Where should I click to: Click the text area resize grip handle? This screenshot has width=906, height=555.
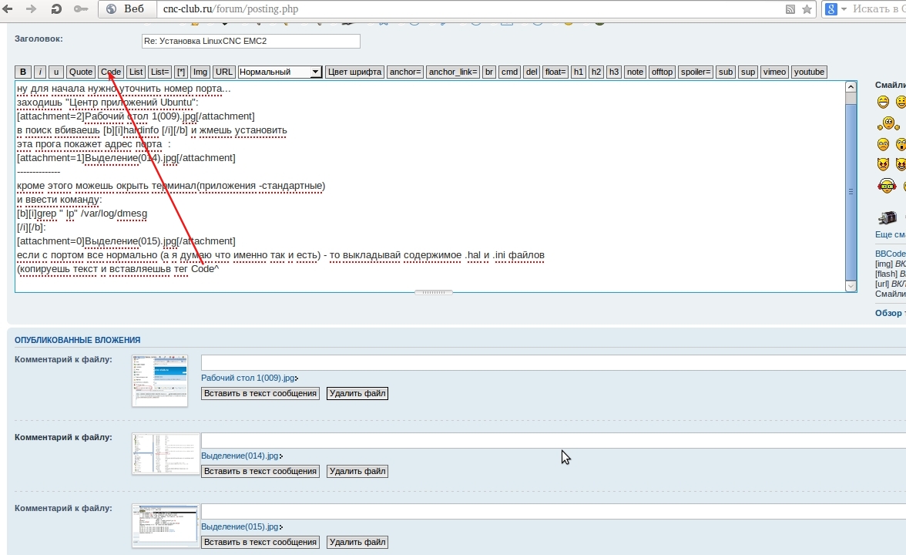pyautogui.click(x=433, y=293)
